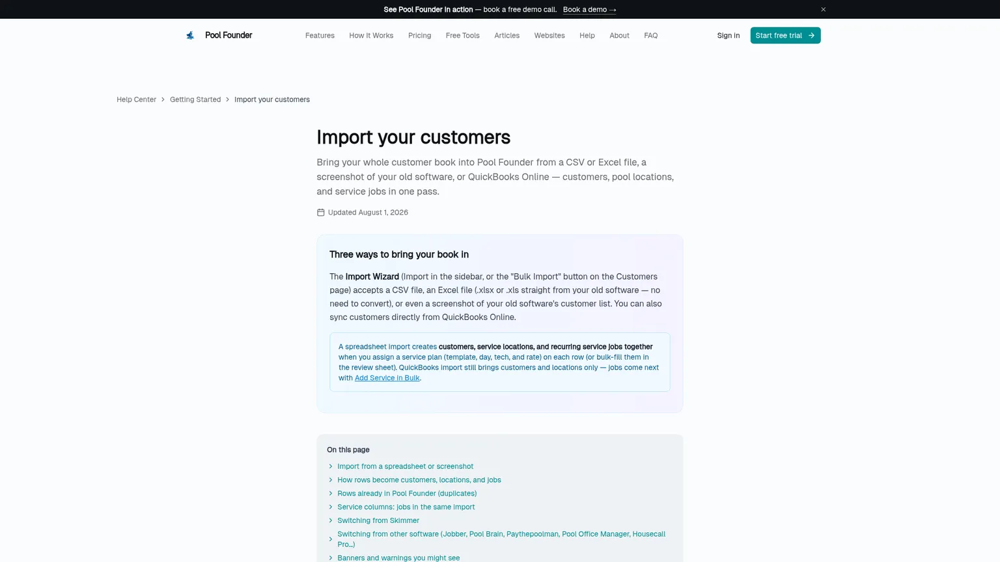Jump to Banners and warnings you might see
Image resolution: width=1000 pixels, height=562 pixels.
[398, 558]
